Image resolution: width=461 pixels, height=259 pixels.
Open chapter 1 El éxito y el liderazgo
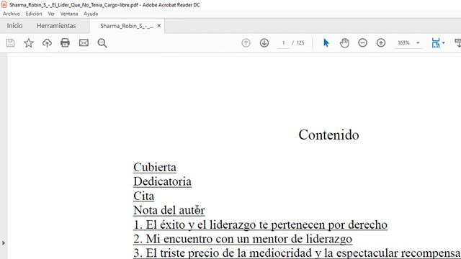pyautogui.click(x=260, y=224)
